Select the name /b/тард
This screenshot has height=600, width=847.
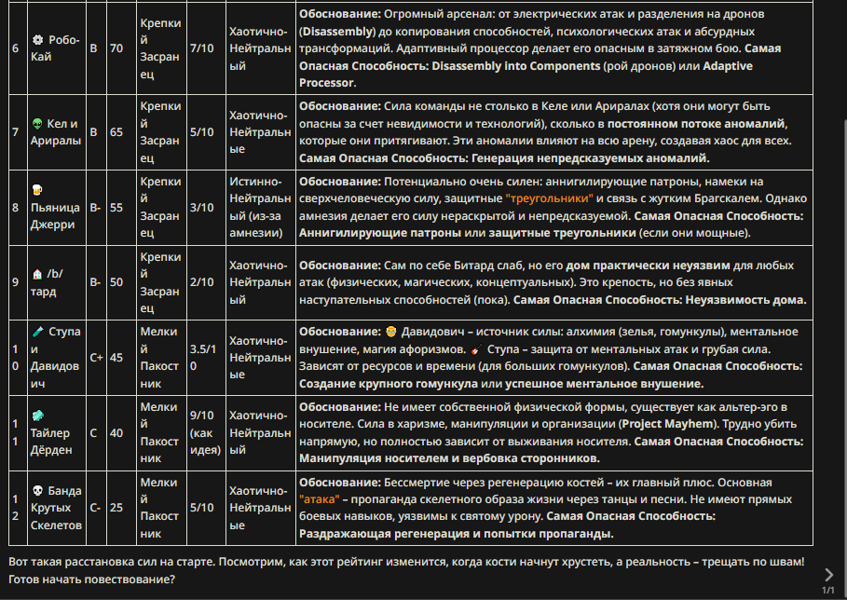47,282
